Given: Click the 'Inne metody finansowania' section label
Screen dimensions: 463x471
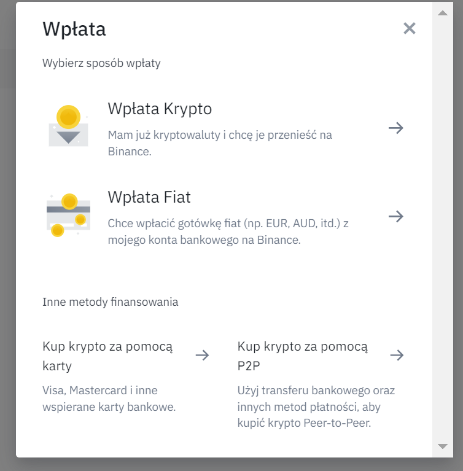Looking at the screenshot, I should 110,302.
